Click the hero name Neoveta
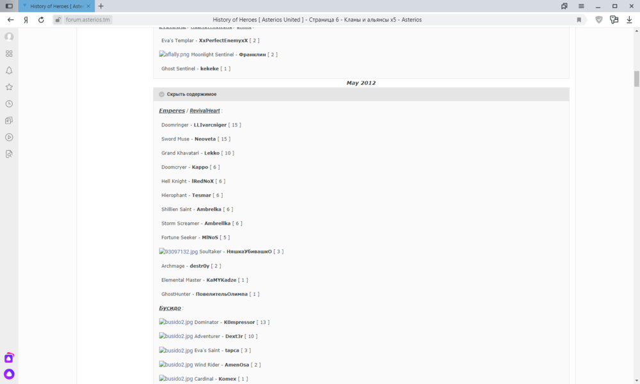Viewport: 640px width, 384px height. (205, 139)
